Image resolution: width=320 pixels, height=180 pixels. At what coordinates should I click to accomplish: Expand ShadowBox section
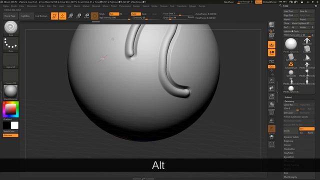289,149
